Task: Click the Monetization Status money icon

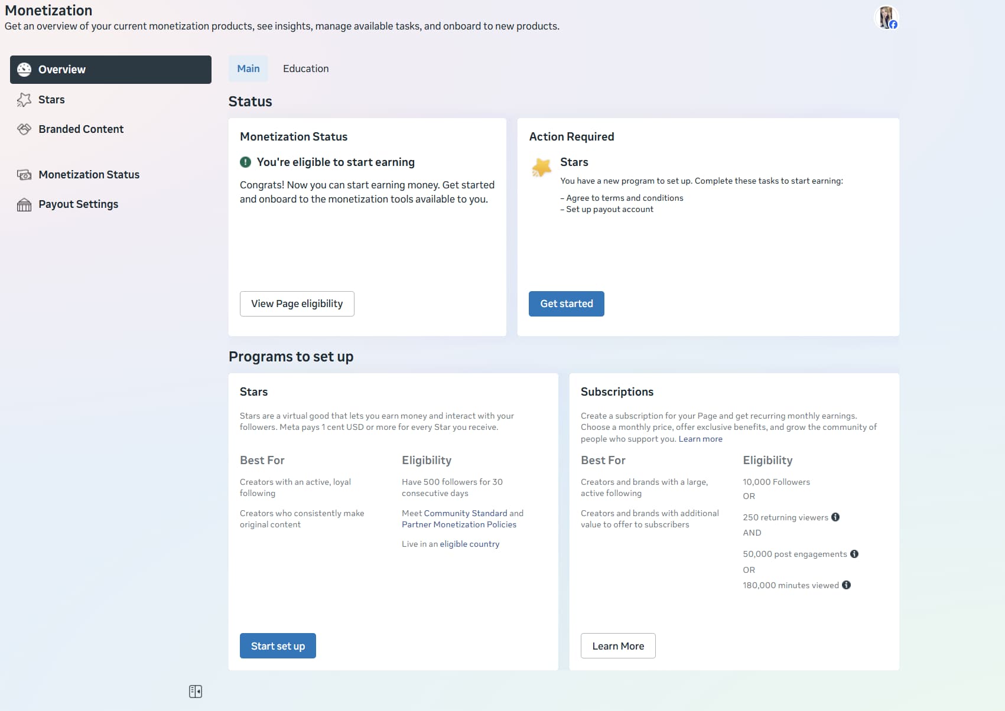Action: [x=24, y=175]
